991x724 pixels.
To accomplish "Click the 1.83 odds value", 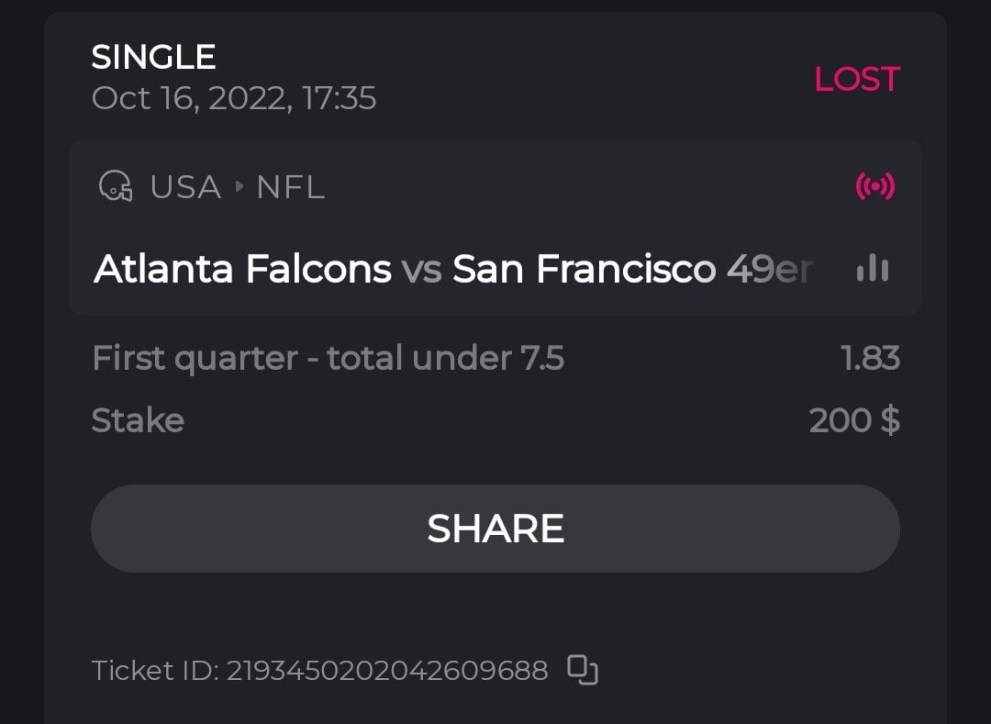I will click(x=870, y=358).
